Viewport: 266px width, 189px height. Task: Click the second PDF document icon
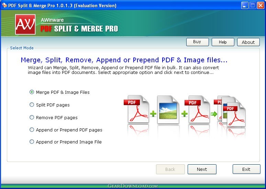197,110
